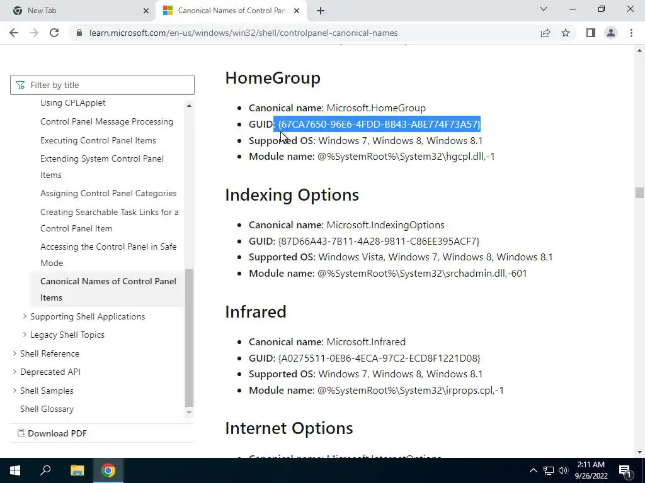Open Control Panel Message Processing
Image resolution: width=645 pixels, height=483 pixels.
pyautogui.click(x=106, y=121)
